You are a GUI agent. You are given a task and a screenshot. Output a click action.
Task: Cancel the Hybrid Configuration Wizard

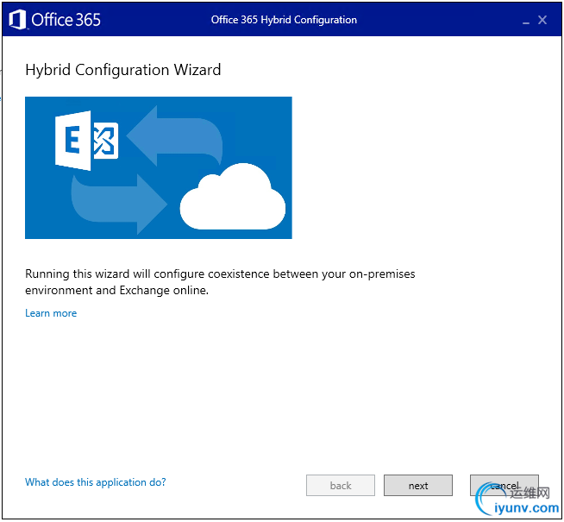504,486
